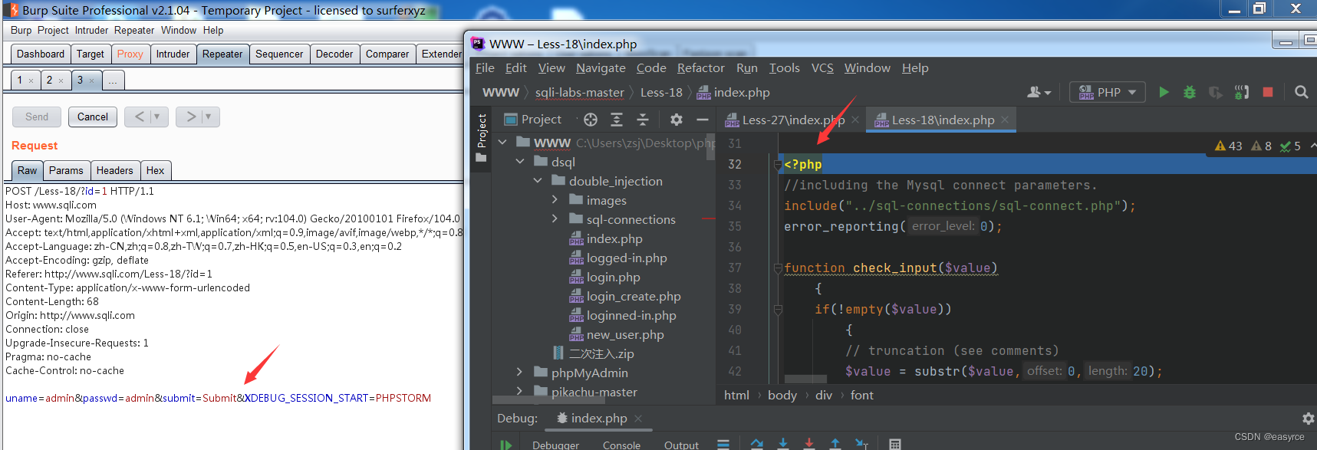Select new_user.php in project tree
This screenshot has height=450, width=1317.
(625, 334)
